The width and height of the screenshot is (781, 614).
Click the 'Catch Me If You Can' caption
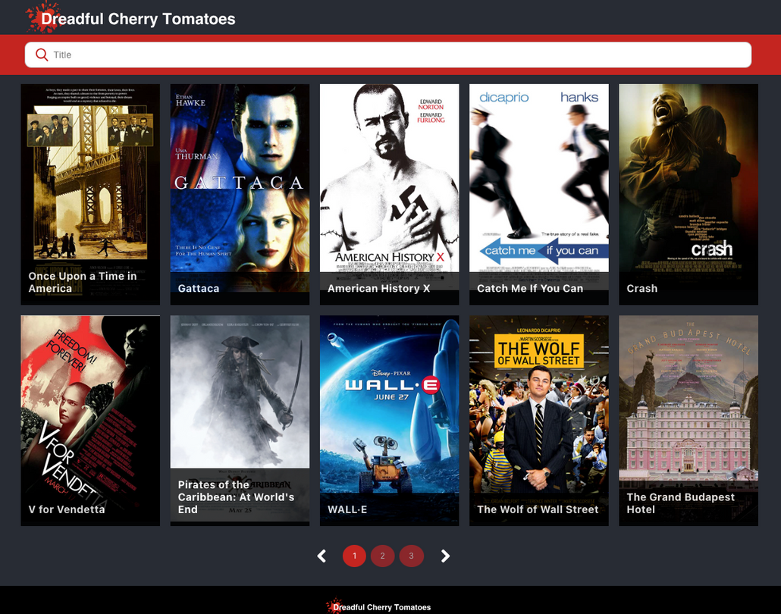(x=530, y=288)
